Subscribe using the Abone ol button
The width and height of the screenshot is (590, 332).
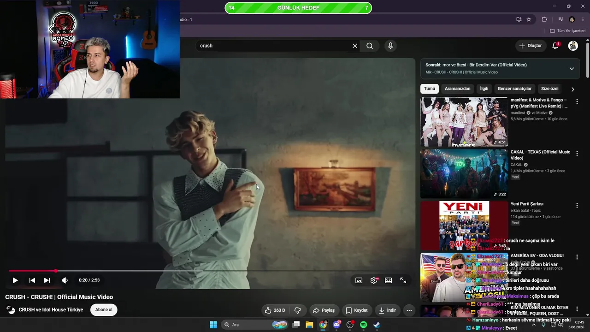point(104,310)
